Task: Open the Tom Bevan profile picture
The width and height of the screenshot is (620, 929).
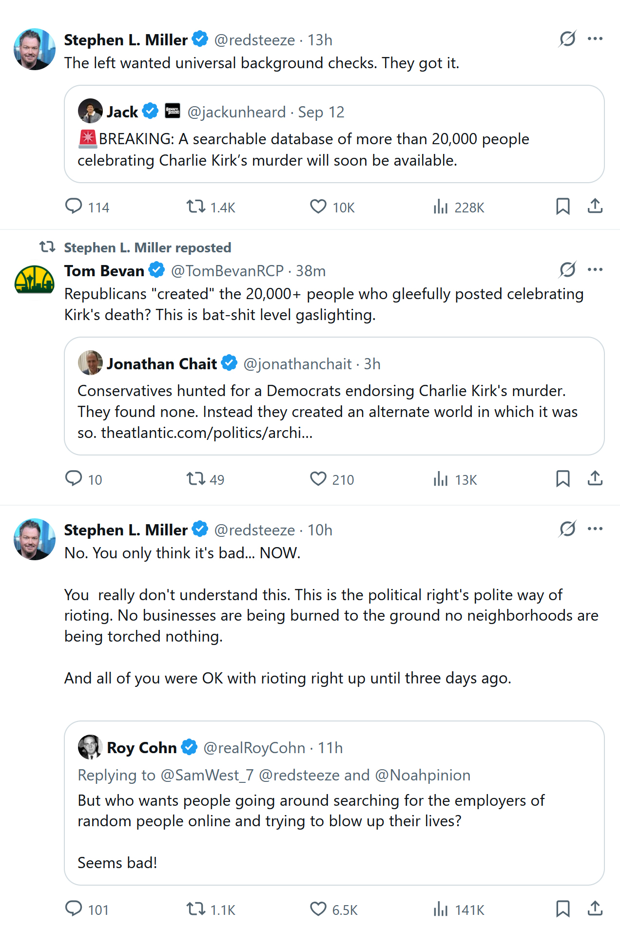Action: click(35, 280)
